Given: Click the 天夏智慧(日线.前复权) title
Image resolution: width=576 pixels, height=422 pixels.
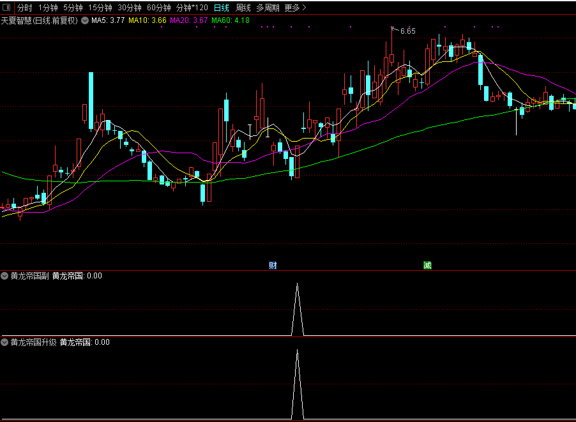Looking at the screenshot, I should click(40, 20).
